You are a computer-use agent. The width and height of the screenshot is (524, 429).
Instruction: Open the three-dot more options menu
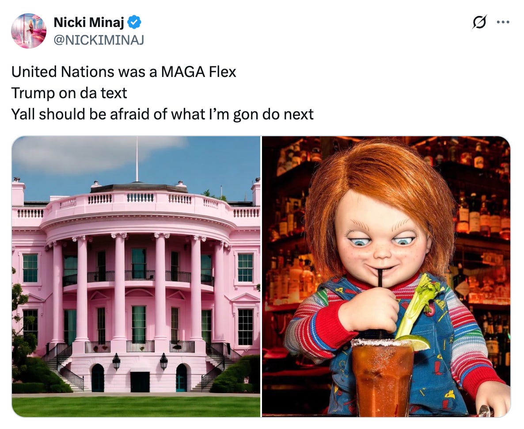(x=503, y=22)
